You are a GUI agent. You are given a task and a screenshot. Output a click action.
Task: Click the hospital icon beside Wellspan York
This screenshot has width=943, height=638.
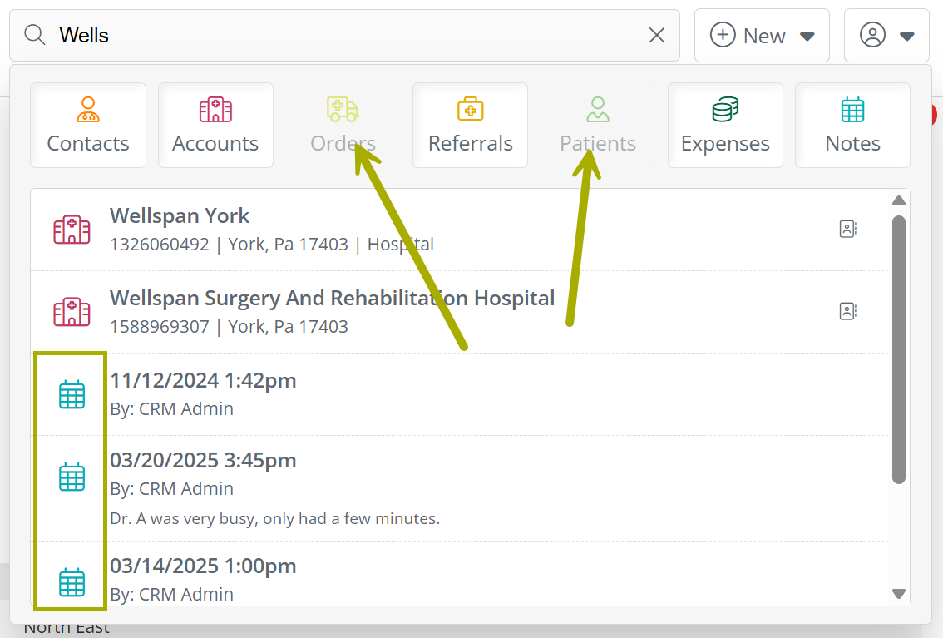[72, 229]
